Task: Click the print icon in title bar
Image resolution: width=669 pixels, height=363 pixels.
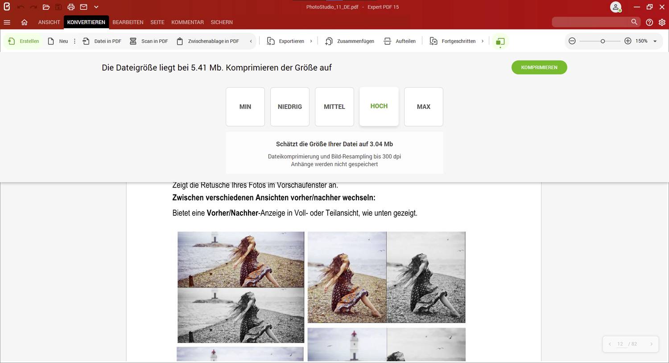Action: pos(71,7)
